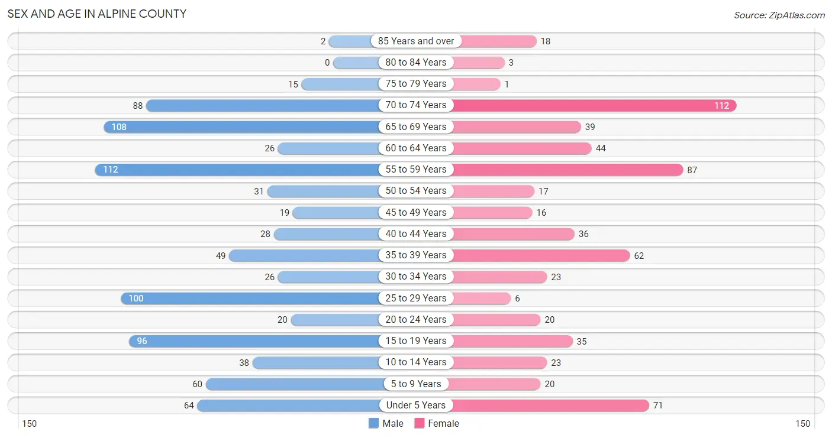Screen dimensions: 832x438
Task: Click the 85 Years and over label
Action: 416,41
